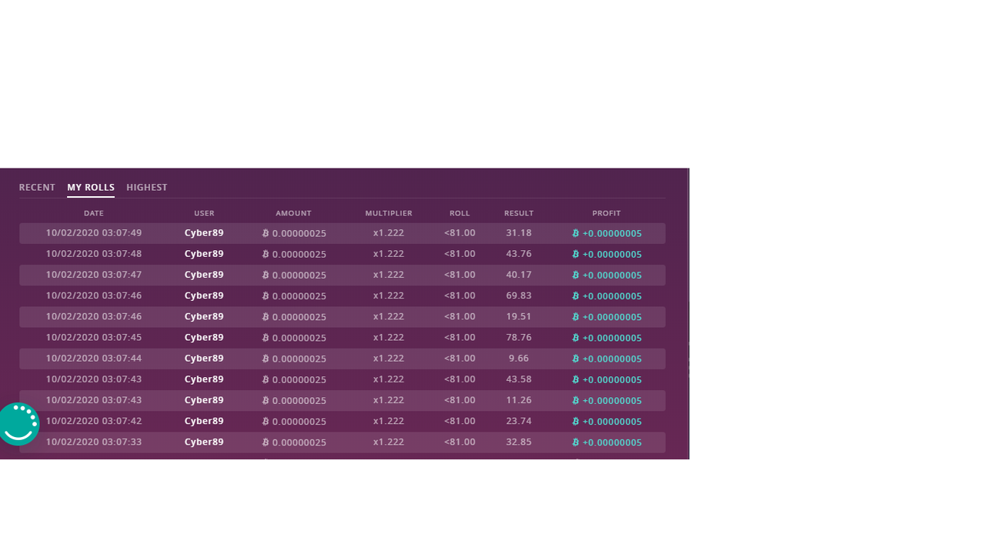Open Cyber89 user in the 9.66 result row
Image resolution: width=985 pixels, height=554 pixels.
(204, 358)
